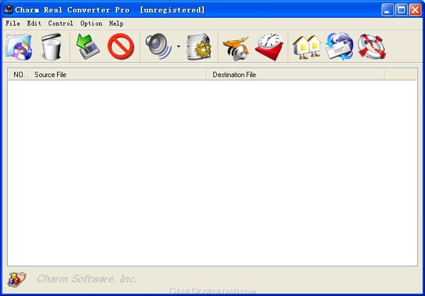Image resolution: width=425 pixels, height=296 pixels.
Task: Click the Source File column header
Action: [118, 75]
